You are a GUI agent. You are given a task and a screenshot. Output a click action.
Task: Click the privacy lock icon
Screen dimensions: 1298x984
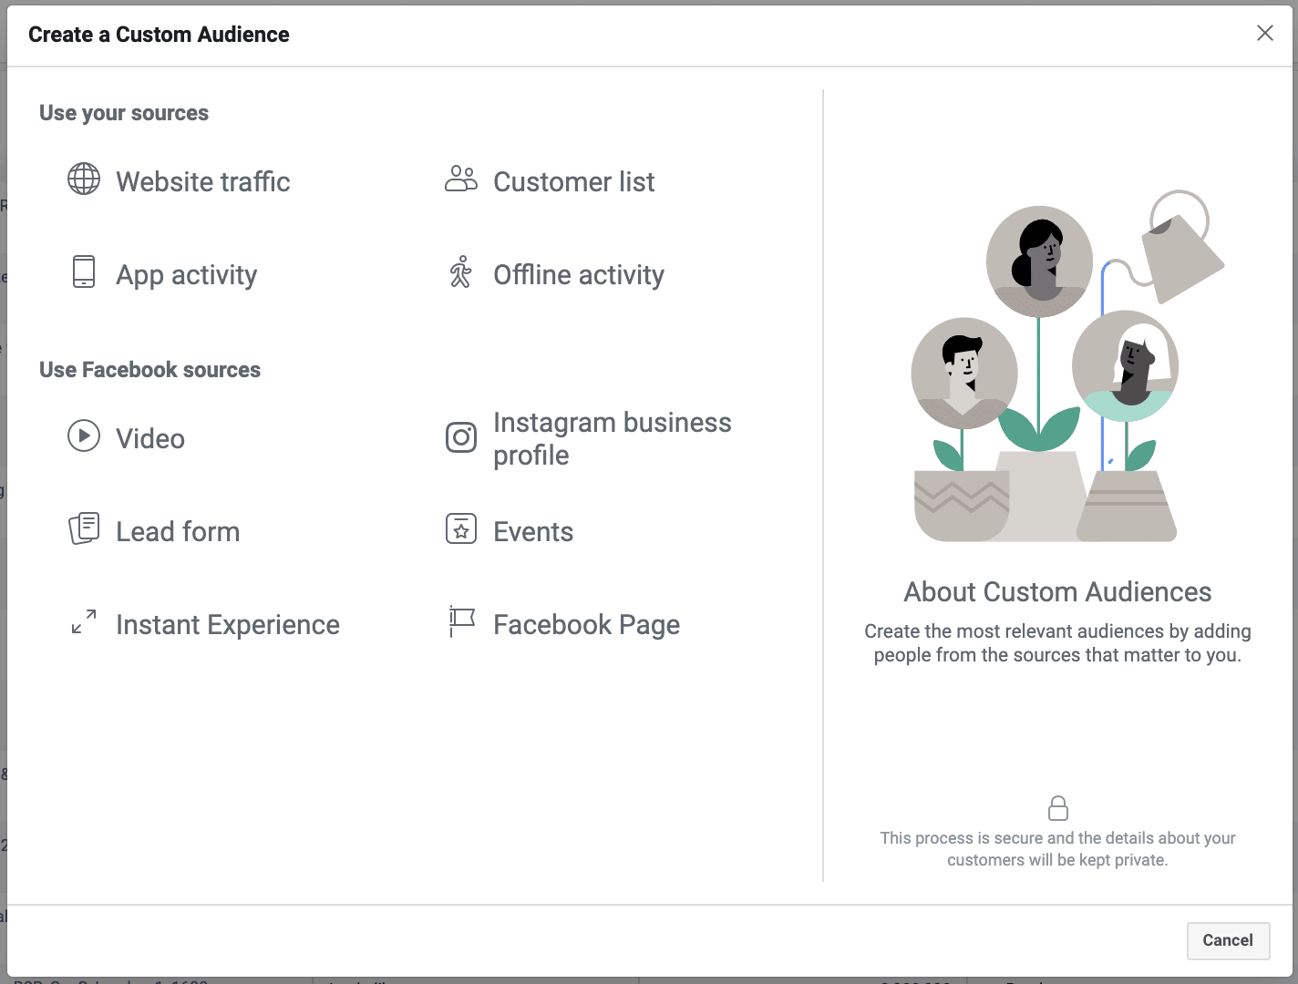click(x=1058, y=808)
